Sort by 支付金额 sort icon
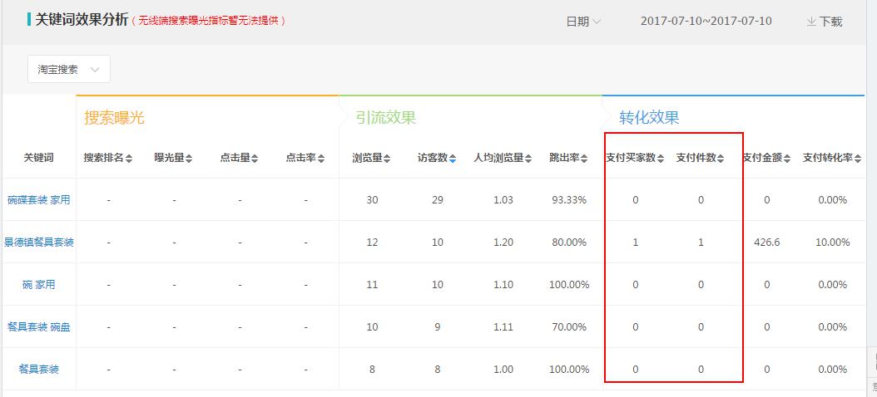Screen dimensions: 877x397 [x=786, y=159]
